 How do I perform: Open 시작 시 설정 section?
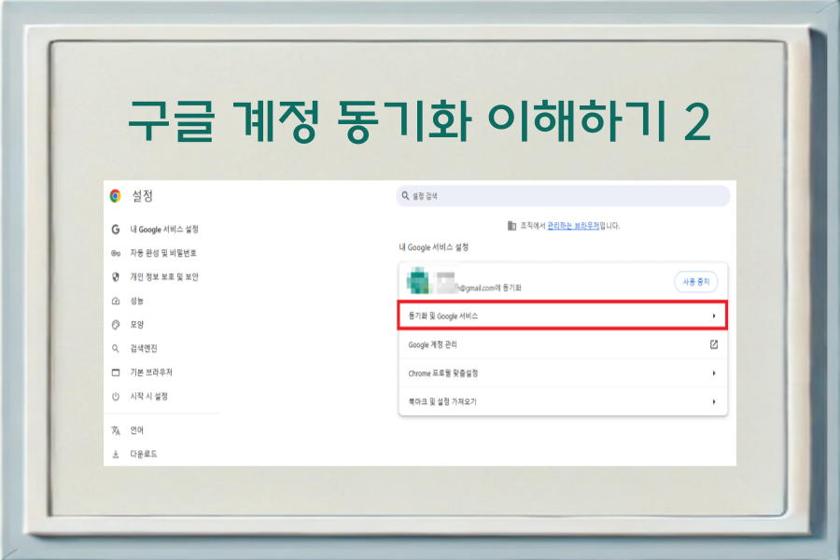click(x=149, y=397)
